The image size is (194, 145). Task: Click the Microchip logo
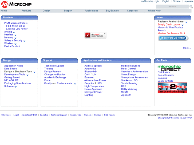(x=16, y=4)
